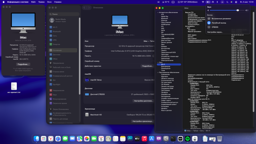The width and height of the screenshot is (256, 144).
Task: Open Настройки звука link in sound menu
Action: 215,32
